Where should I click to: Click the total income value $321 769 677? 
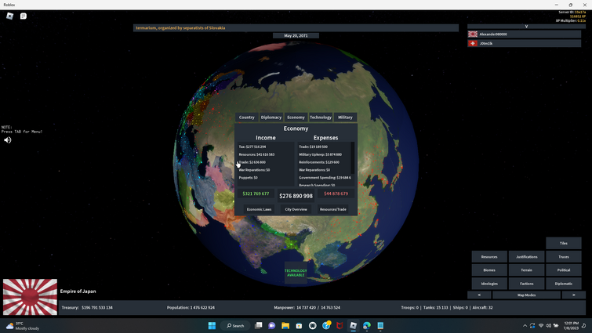[256, 194]
